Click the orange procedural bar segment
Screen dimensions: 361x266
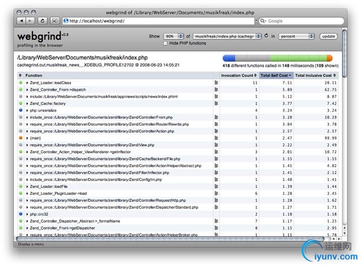329,58
